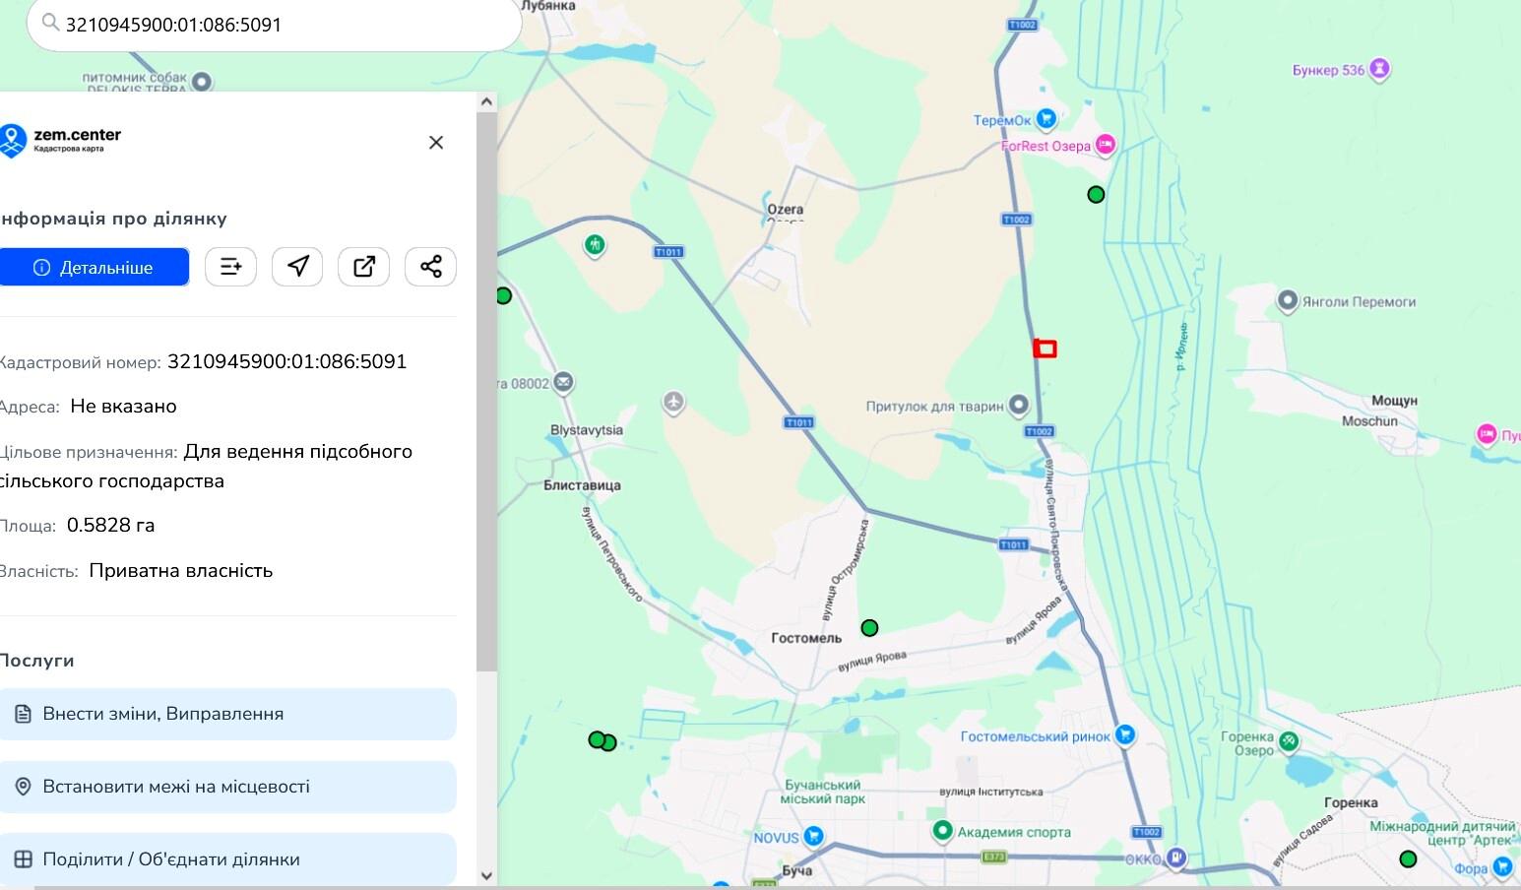Select Внести зміни, Виправлення service

227,714
